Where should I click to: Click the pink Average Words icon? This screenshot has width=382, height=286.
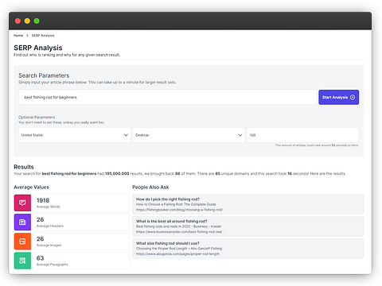pyautogui.click(x=22, y=203)
